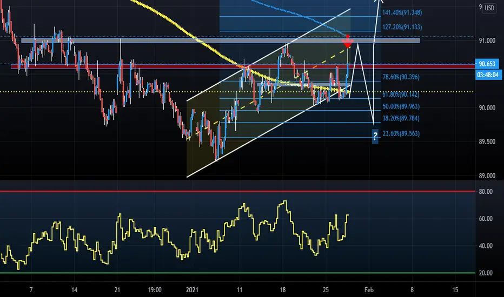The height and width of the screenshot is (297, 504).
Task: Click the 40.00 oscillator axis label
Action: tap(486, 246)
